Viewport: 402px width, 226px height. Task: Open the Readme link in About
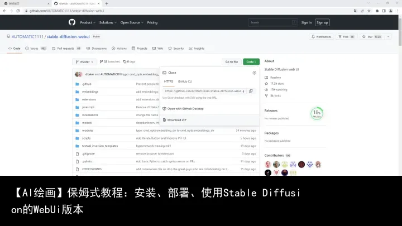[273, 78]
